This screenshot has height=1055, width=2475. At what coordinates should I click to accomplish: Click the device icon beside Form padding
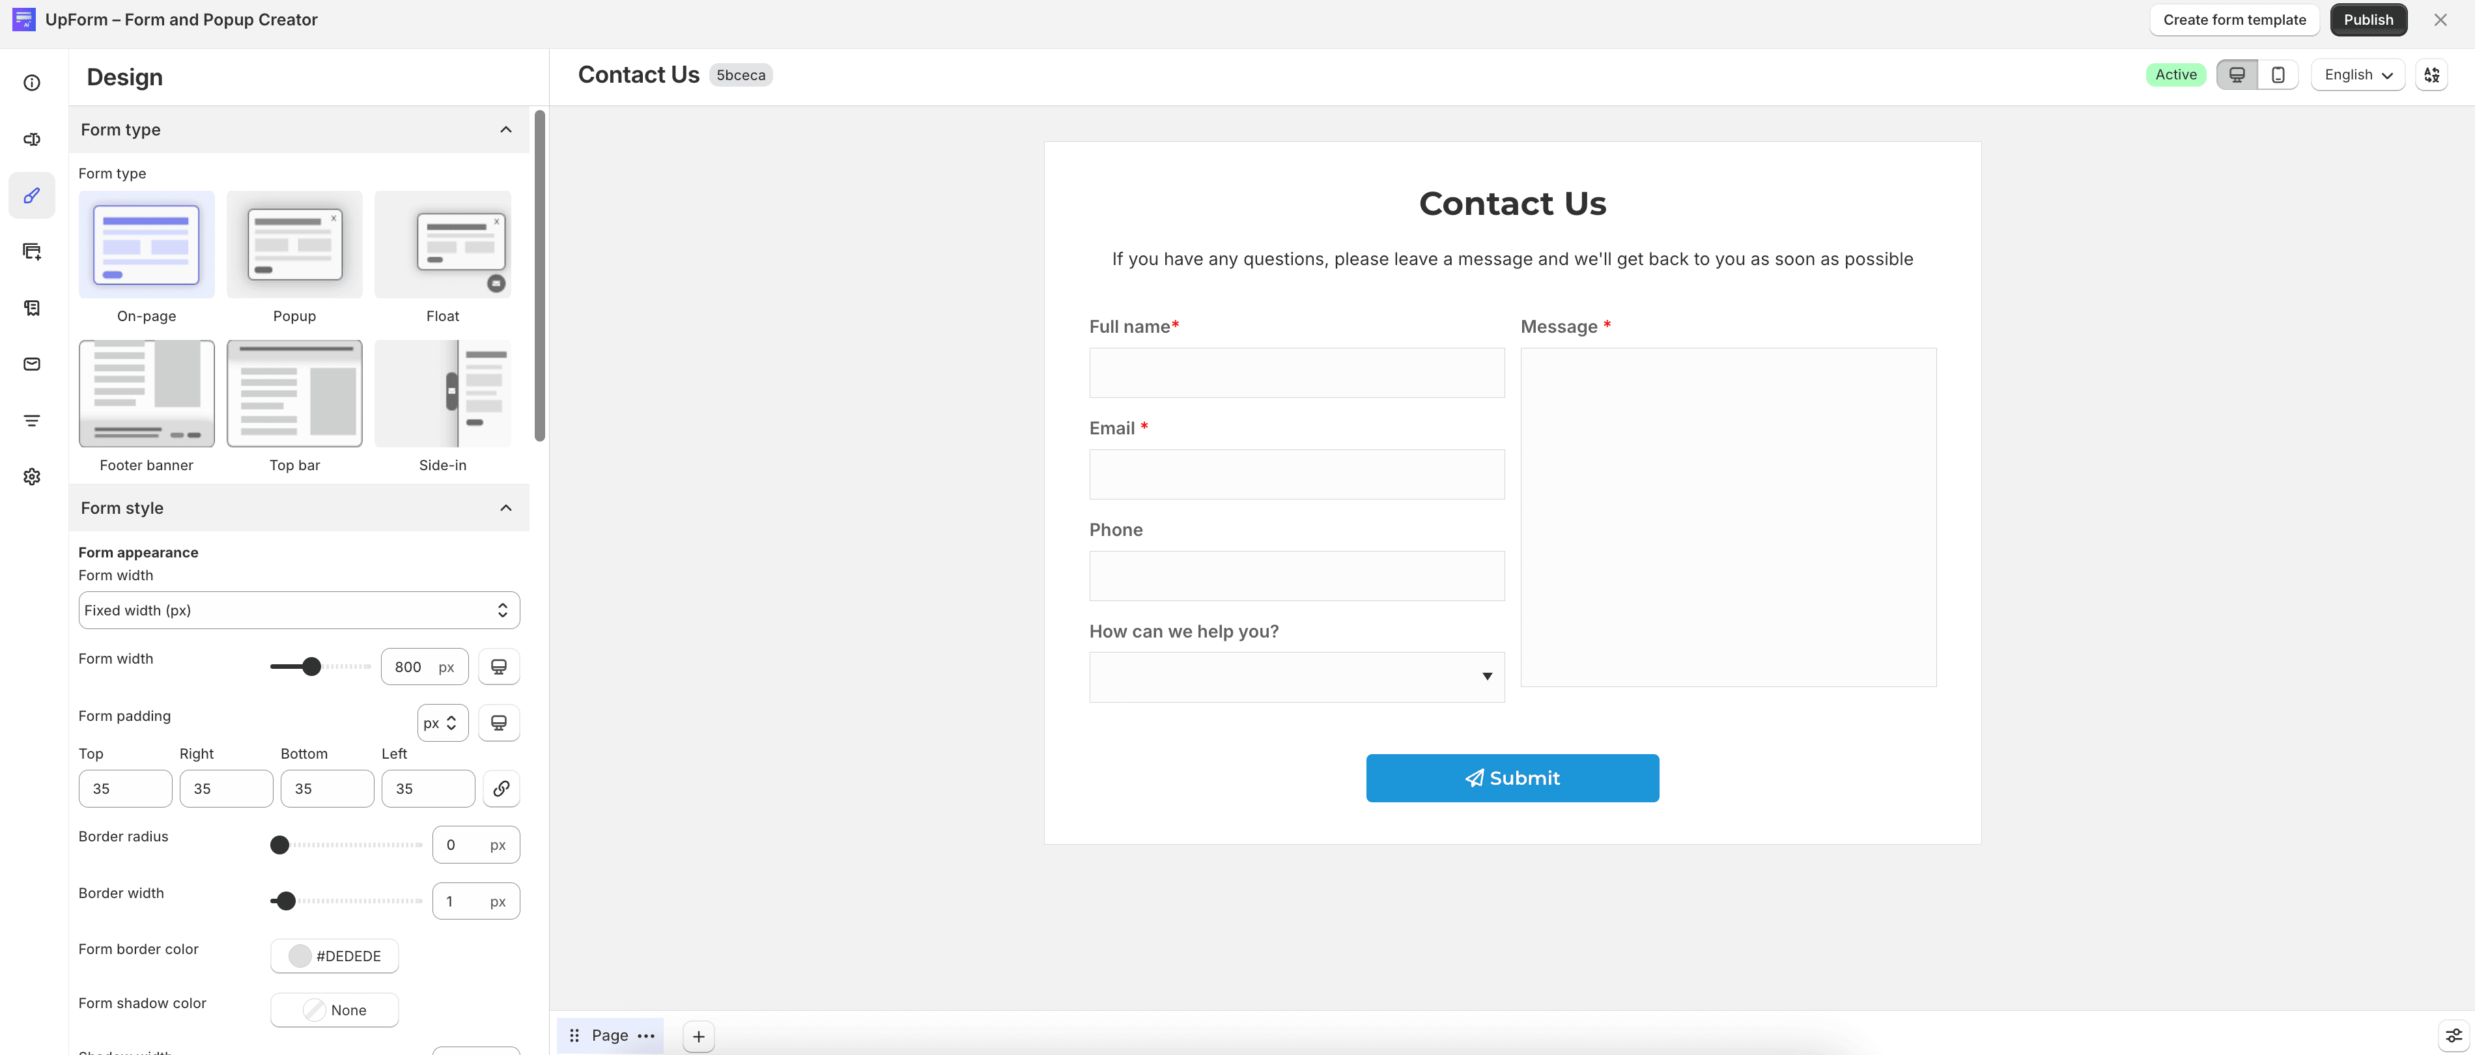[499, 724]
